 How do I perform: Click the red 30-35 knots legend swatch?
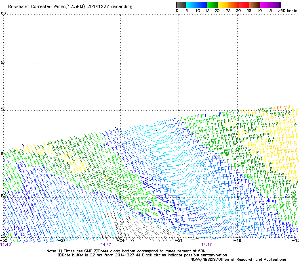pos(244,5)
